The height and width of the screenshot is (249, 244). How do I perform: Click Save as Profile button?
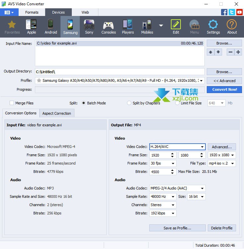point(177,228)
